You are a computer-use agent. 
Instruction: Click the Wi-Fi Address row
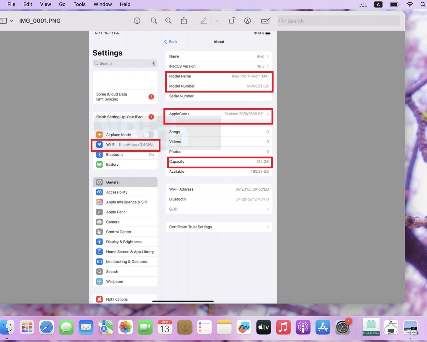point(219,189)
